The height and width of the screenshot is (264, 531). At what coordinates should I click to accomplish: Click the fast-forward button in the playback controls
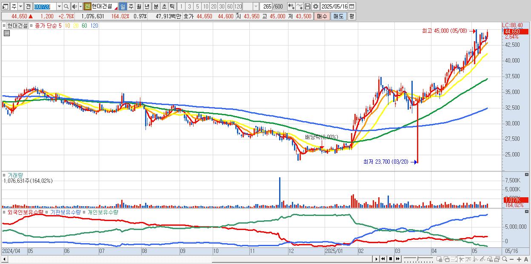click(x=397, y=258)
